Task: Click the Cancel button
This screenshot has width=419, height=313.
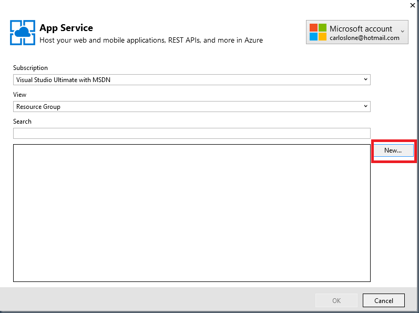Action: pos(383,300)
